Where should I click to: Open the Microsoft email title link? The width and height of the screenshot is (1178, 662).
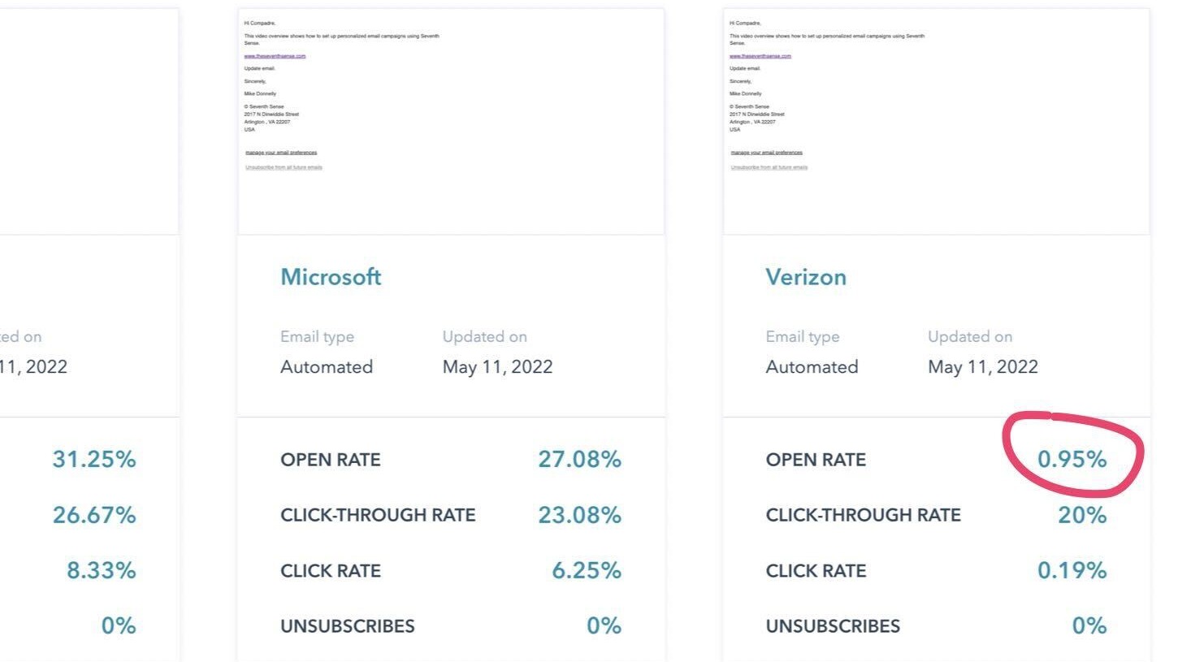point(331,277)
